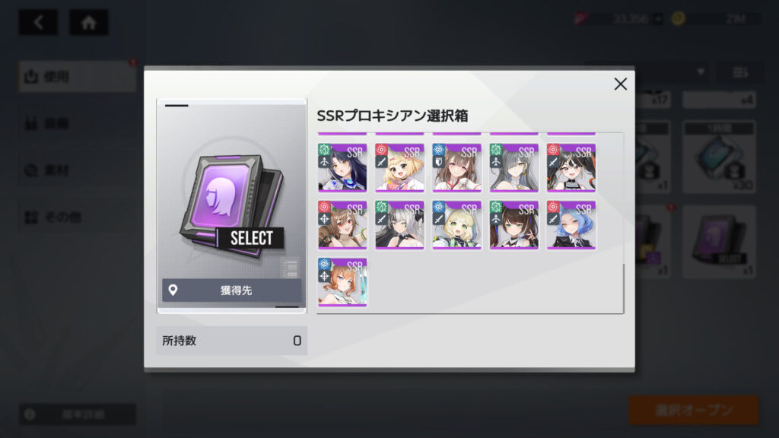Image resolution: width=779 pixels, height=438 pixels.
Task: Click the back arrow icon
Action: (38, 22)
